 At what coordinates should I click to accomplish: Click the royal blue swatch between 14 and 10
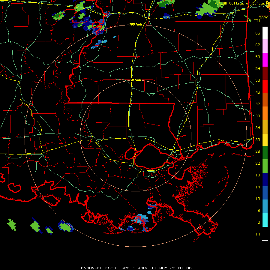pos(265,193)
